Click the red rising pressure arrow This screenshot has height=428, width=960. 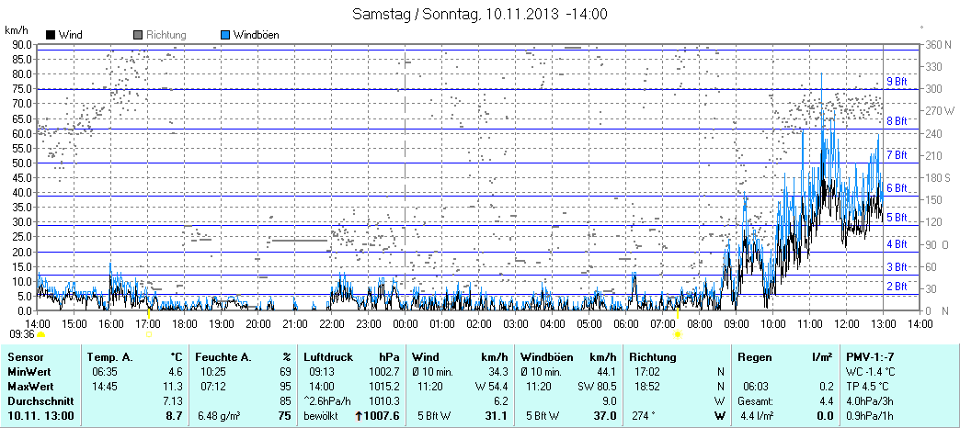(359, 417)
